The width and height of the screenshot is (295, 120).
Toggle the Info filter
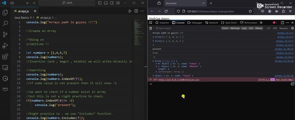pyautogui.click(x=251, y=28)
